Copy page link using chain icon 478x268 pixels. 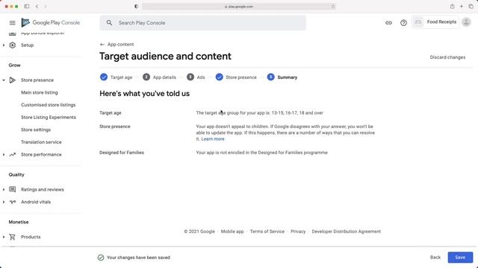click(x=388, y=23)
